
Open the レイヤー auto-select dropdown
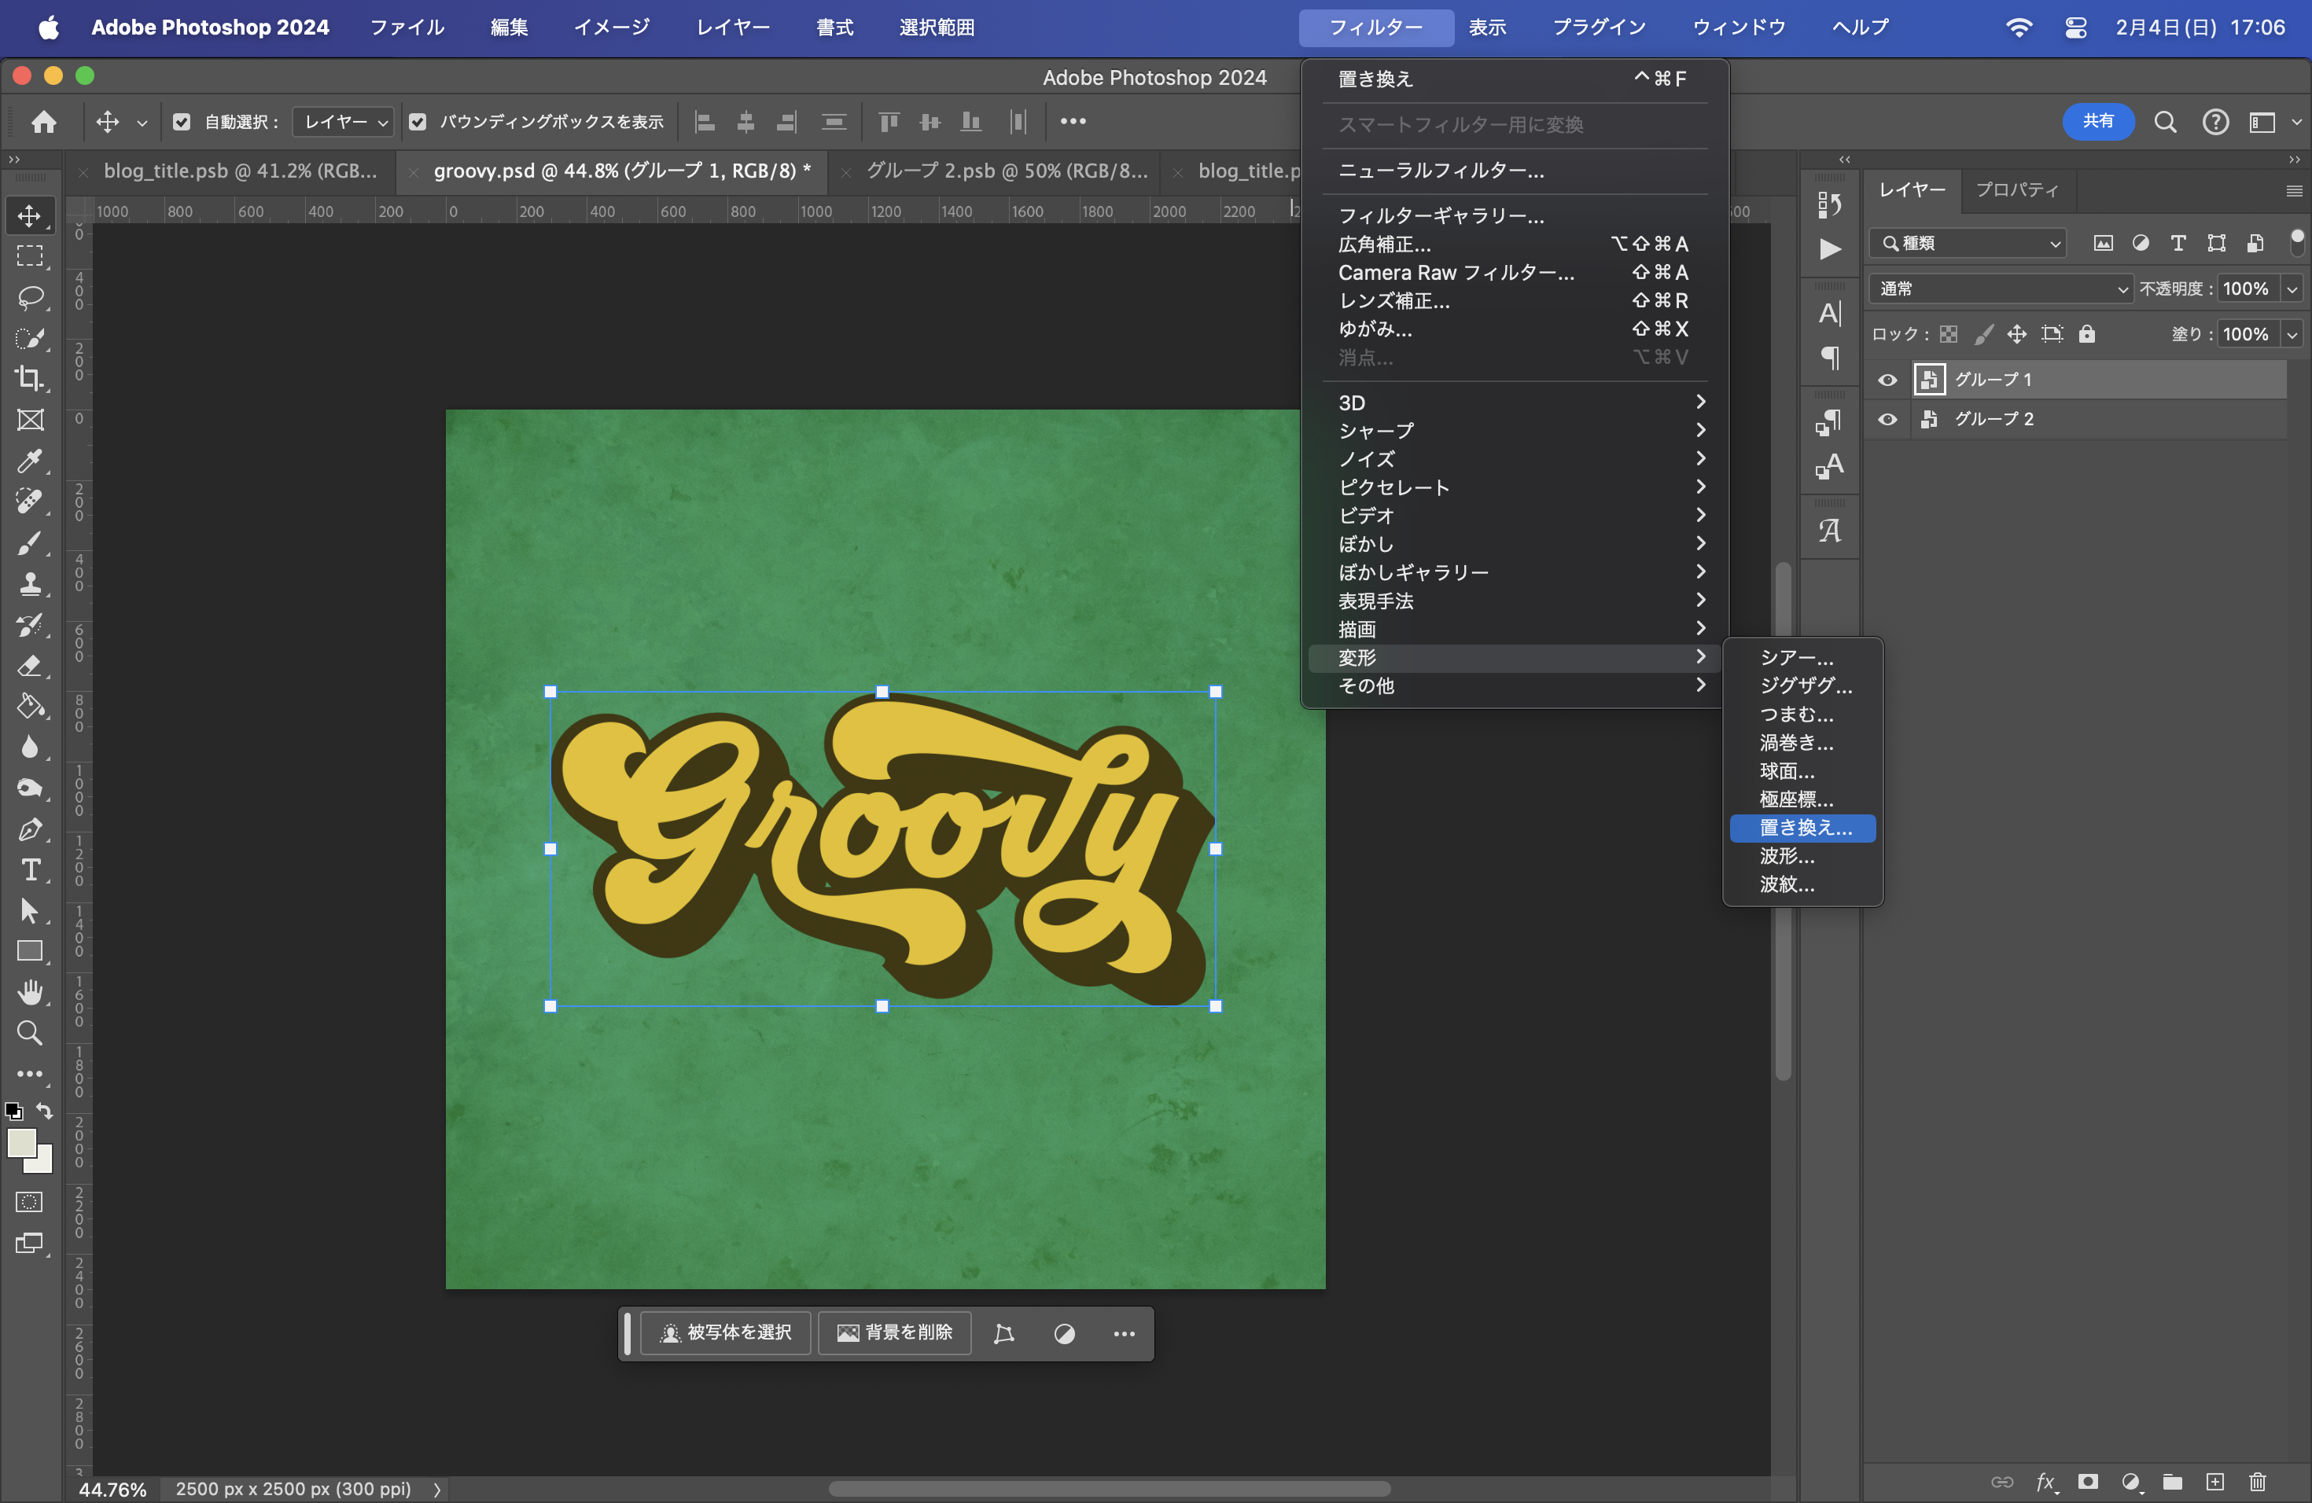click(x=344, y=123)
